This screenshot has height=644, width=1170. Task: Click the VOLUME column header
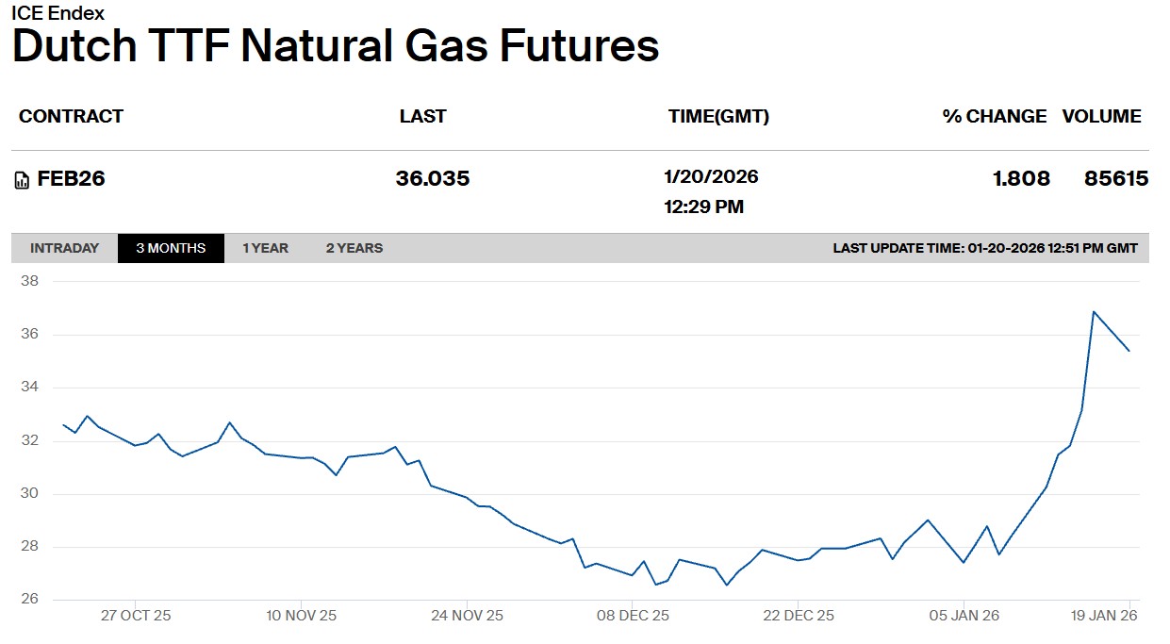[x=1101, y=116]
